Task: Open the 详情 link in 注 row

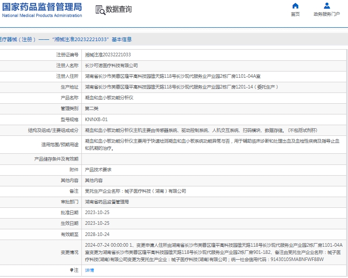Action: click(x=89, y=270)
